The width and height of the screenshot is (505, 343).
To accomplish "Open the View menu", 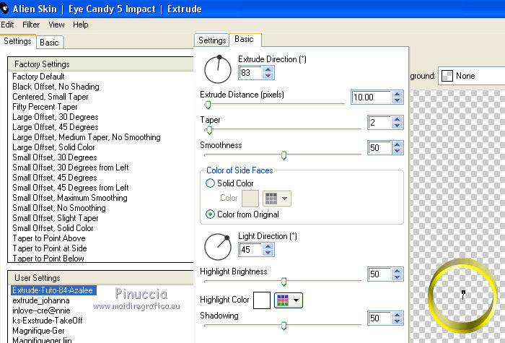I will coord(56,25).
